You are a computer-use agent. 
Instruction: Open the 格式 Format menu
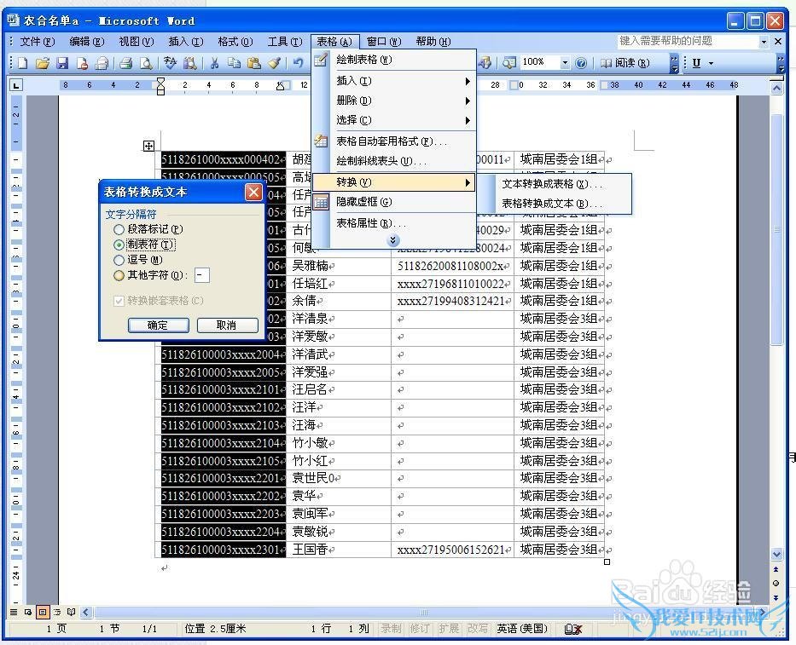click(x=235, y=42)
